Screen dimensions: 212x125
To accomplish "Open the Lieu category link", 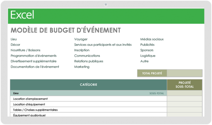I will click(14, 39).
